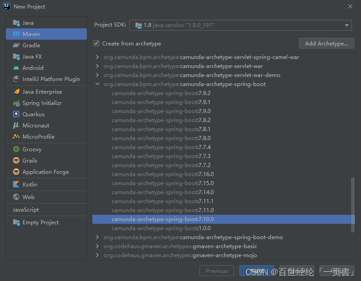The width and height of the screenshot is (361, 281).
Task: Select camunda-archetype-spring-boot:1.0.0
Action: coord(161,228)
